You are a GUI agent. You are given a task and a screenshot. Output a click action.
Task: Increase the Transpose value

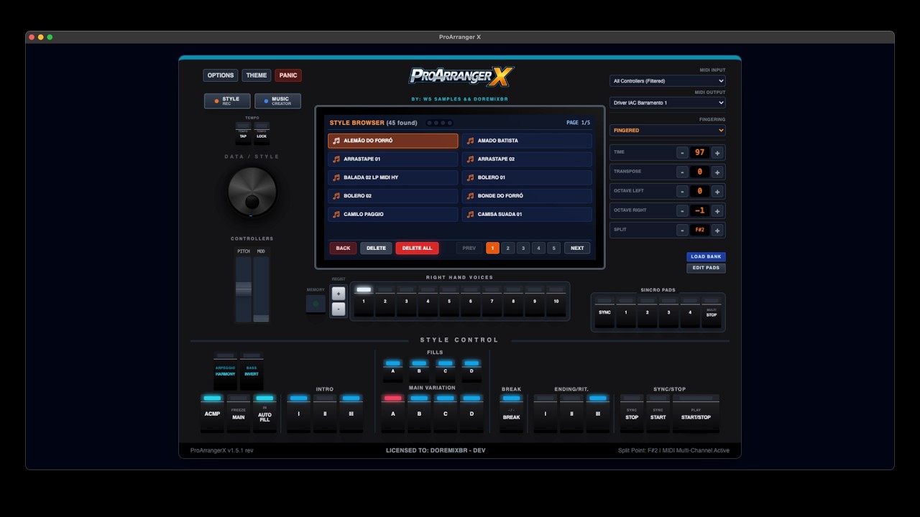(717, 172)
